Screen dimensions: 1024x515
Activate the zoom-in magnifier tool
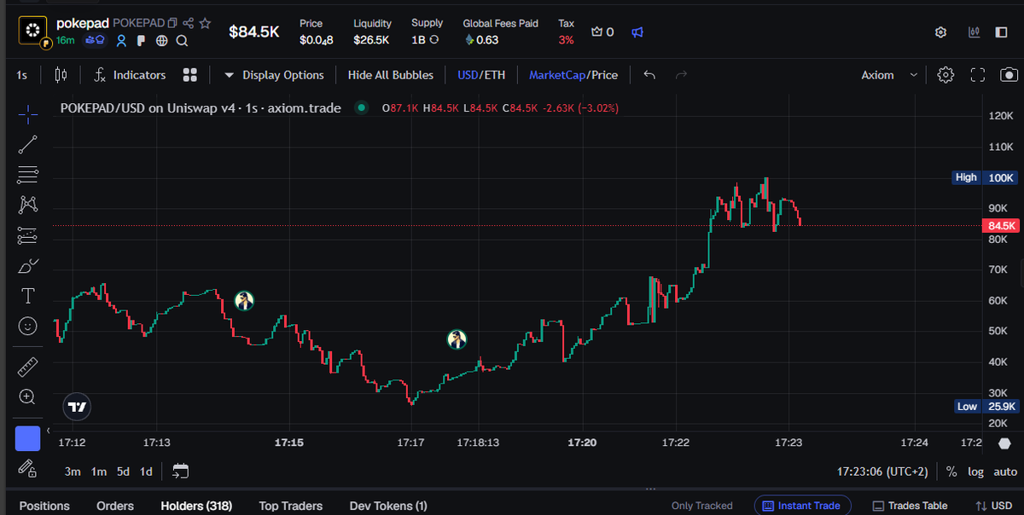(x=27, y=396)
